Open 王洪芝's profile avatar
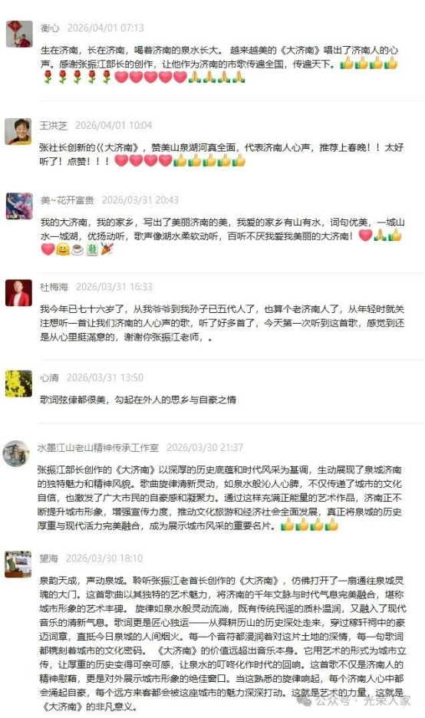Viewport: 425px width, 718px height. click(x=18, y=131)
